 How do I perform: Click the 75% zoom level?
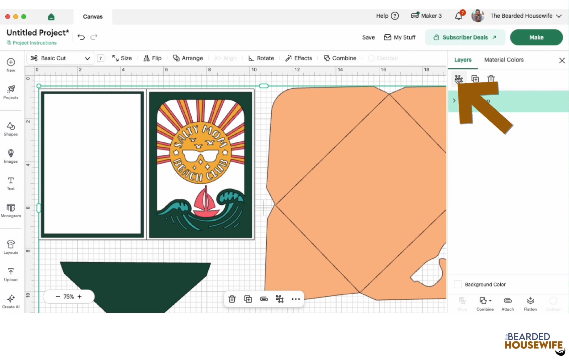tap(69, 297)
